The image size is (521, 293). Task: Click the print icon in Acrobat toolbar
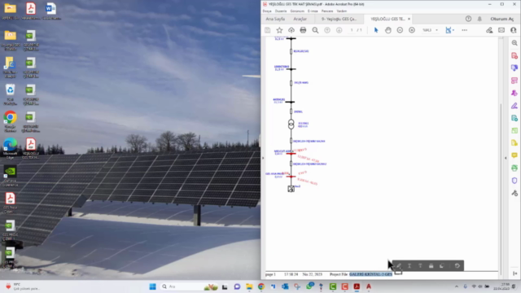pos(303,30)
